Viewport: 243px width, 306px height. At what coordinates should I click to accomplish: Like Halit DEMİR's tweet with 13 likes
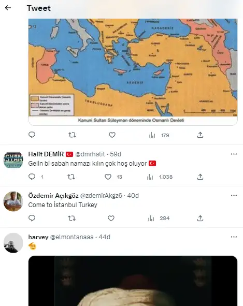pos(113,177)
